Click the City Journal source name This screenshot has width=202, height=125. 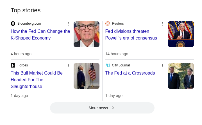click(121, 65)
